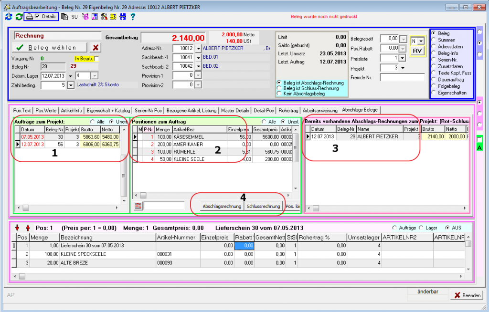Click the printer icon in the toolbar

point(30,17)
